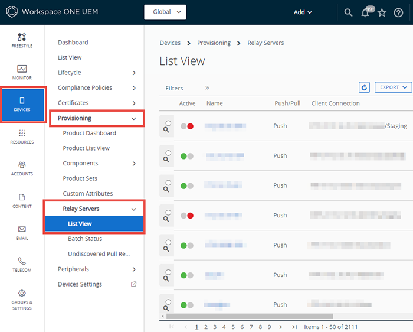The height and width of the screenshot is (332, 413).
Task: Open the Freestyle section in sidebar
Action: coord(22,40)
